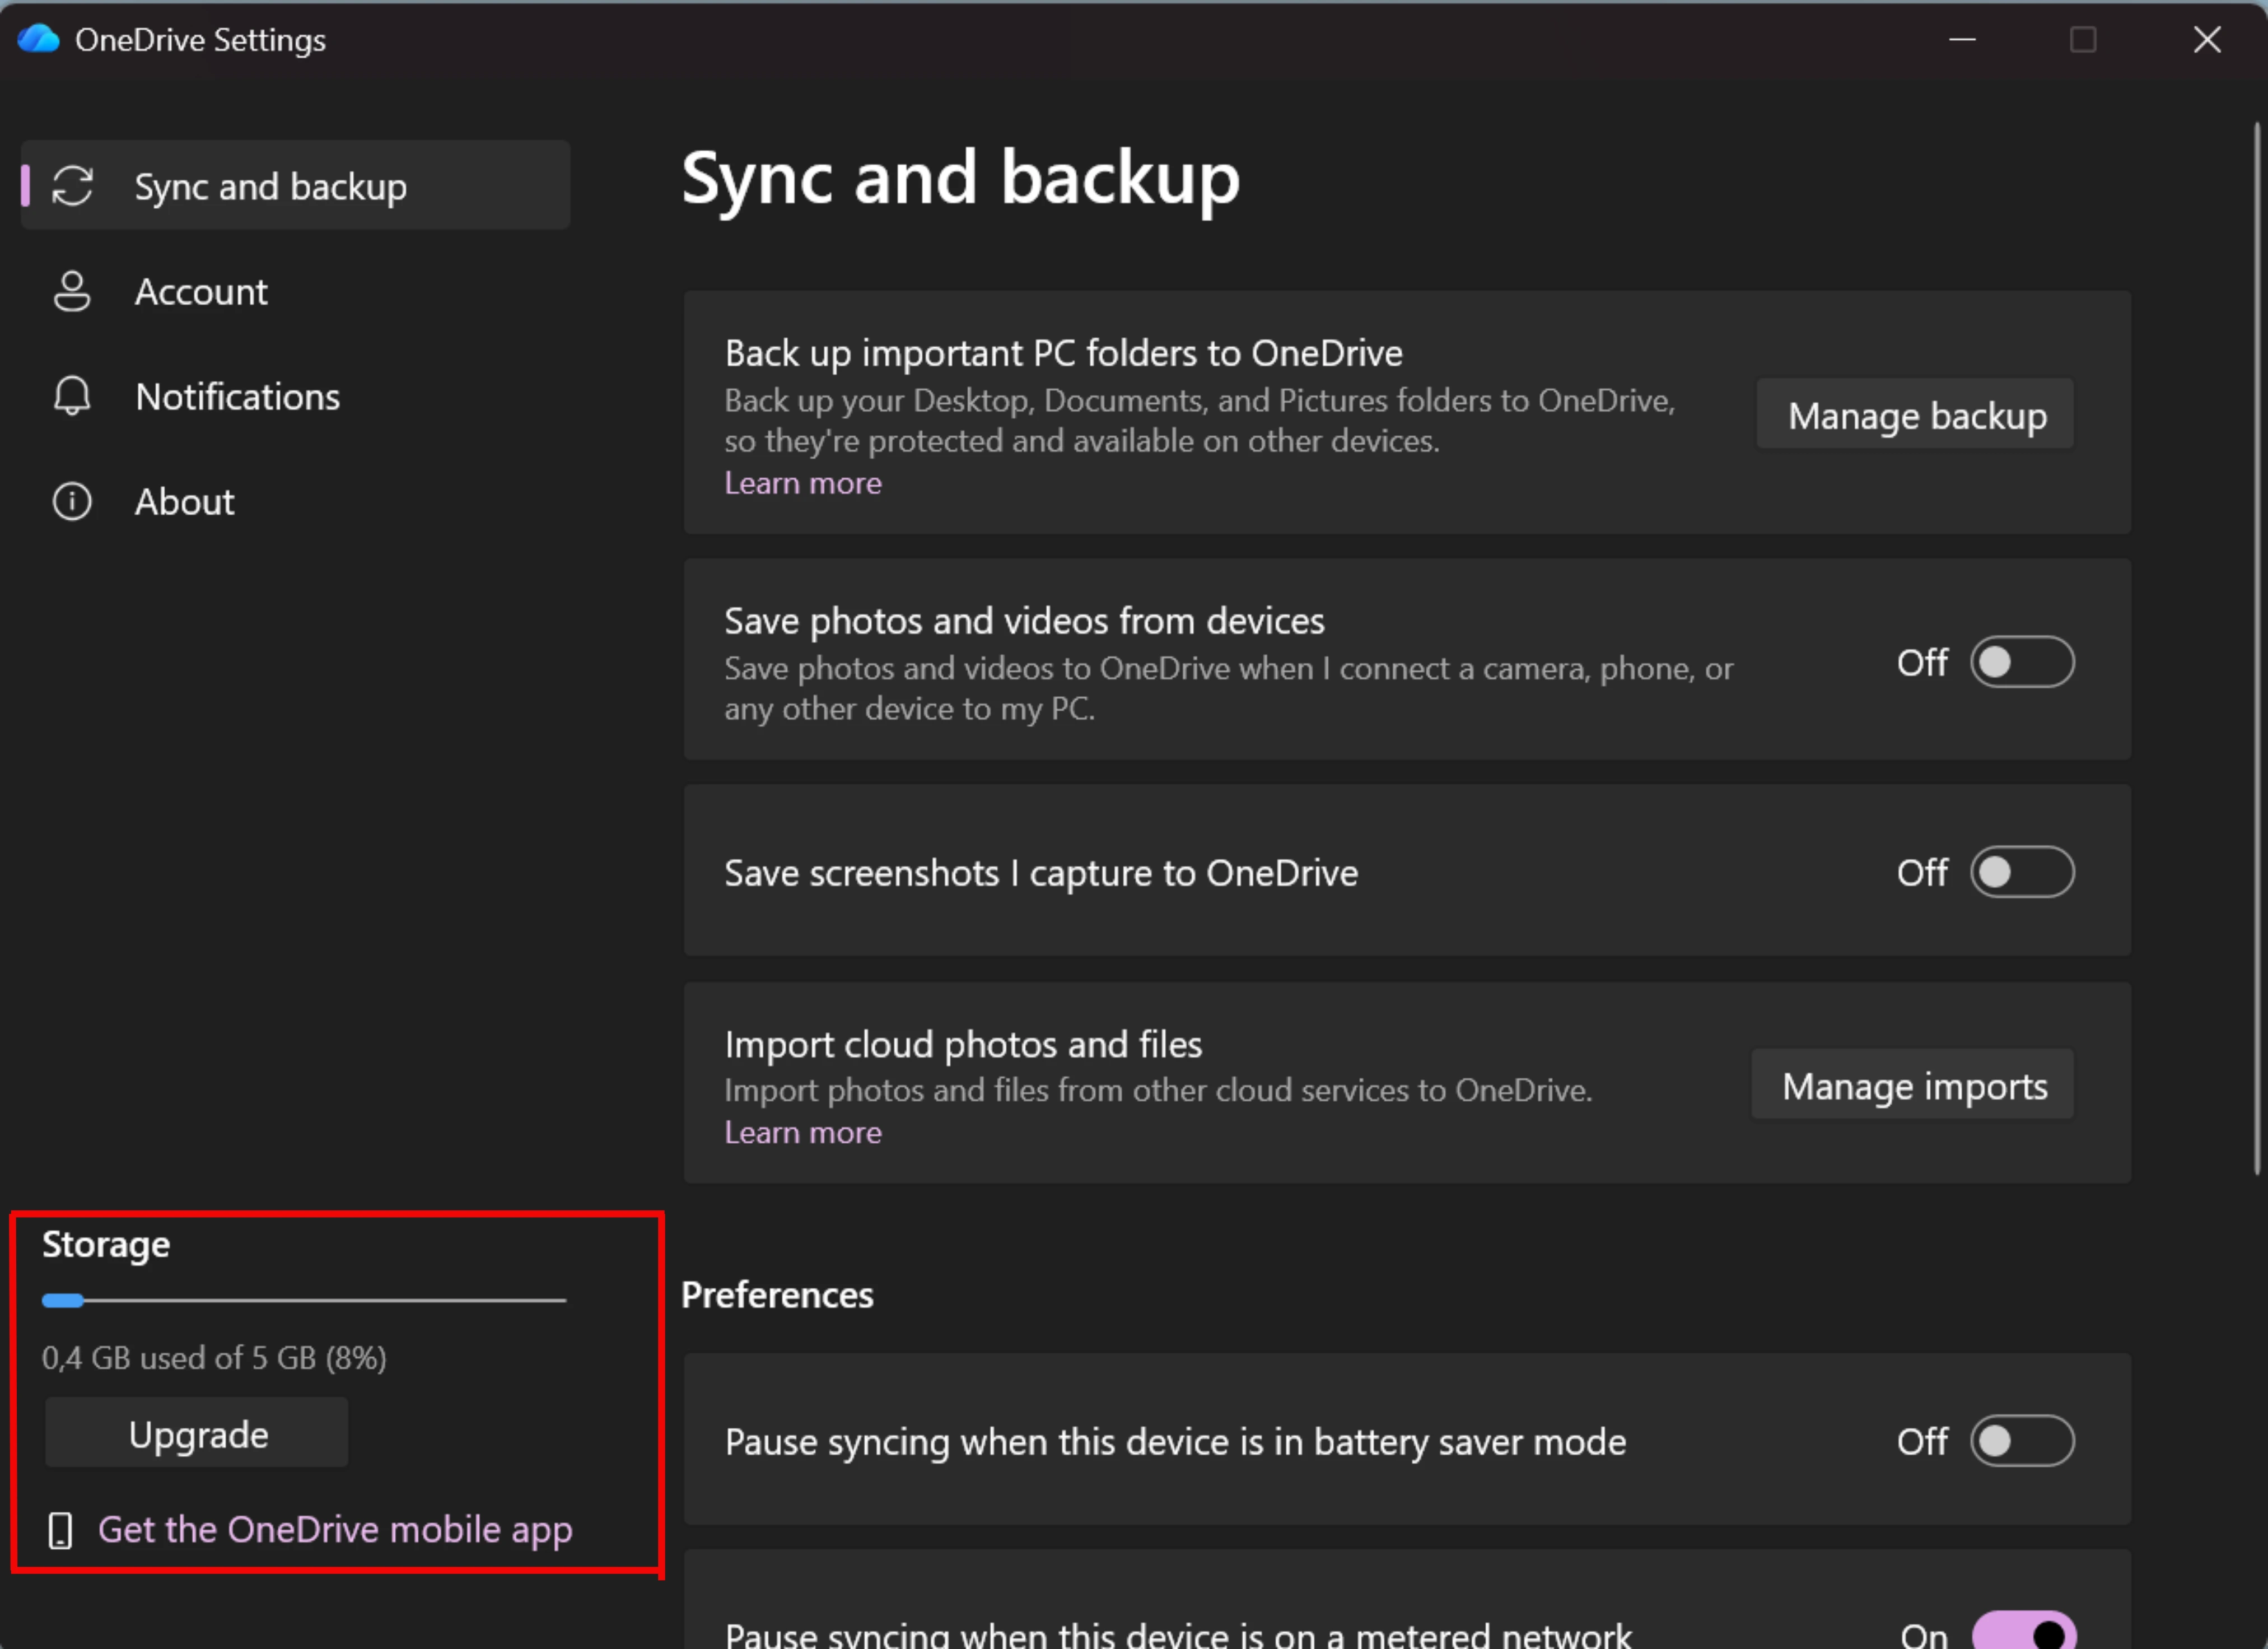Disable pause syncing on metered network

[2024, 1631]
